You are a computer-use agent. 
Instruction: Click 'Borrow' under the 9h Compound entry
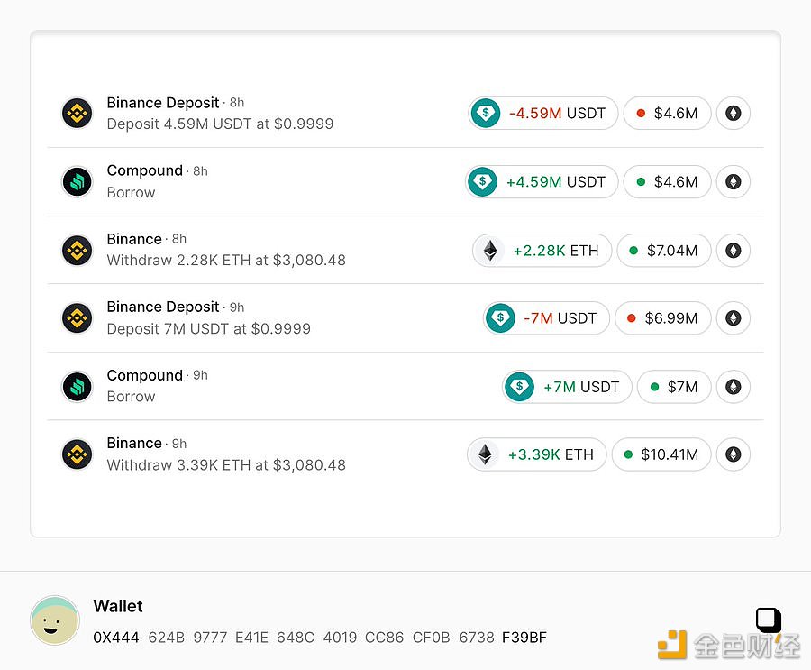(131, 397)
